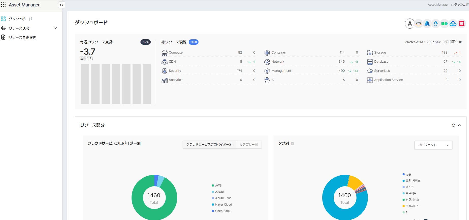Click the Management resource label
Viewport: 469px width, 220px height.
tap(281, 71)
